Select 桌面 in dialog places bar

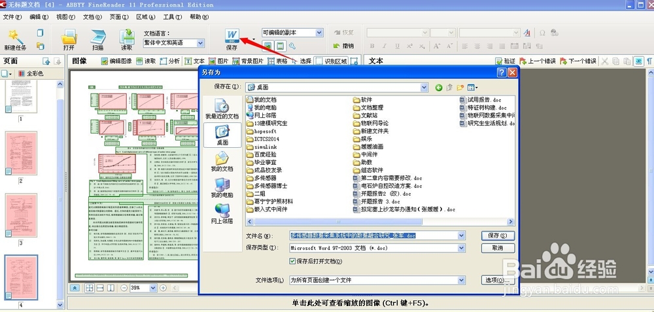click(222, 135)
